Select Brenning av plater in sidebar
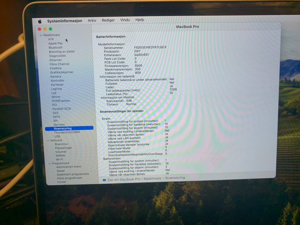 pos(62,52)
